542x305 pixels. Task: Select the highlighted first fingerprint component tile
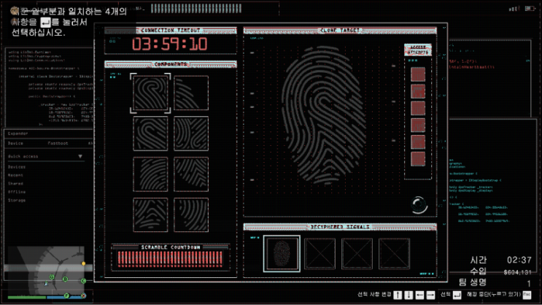150,93
